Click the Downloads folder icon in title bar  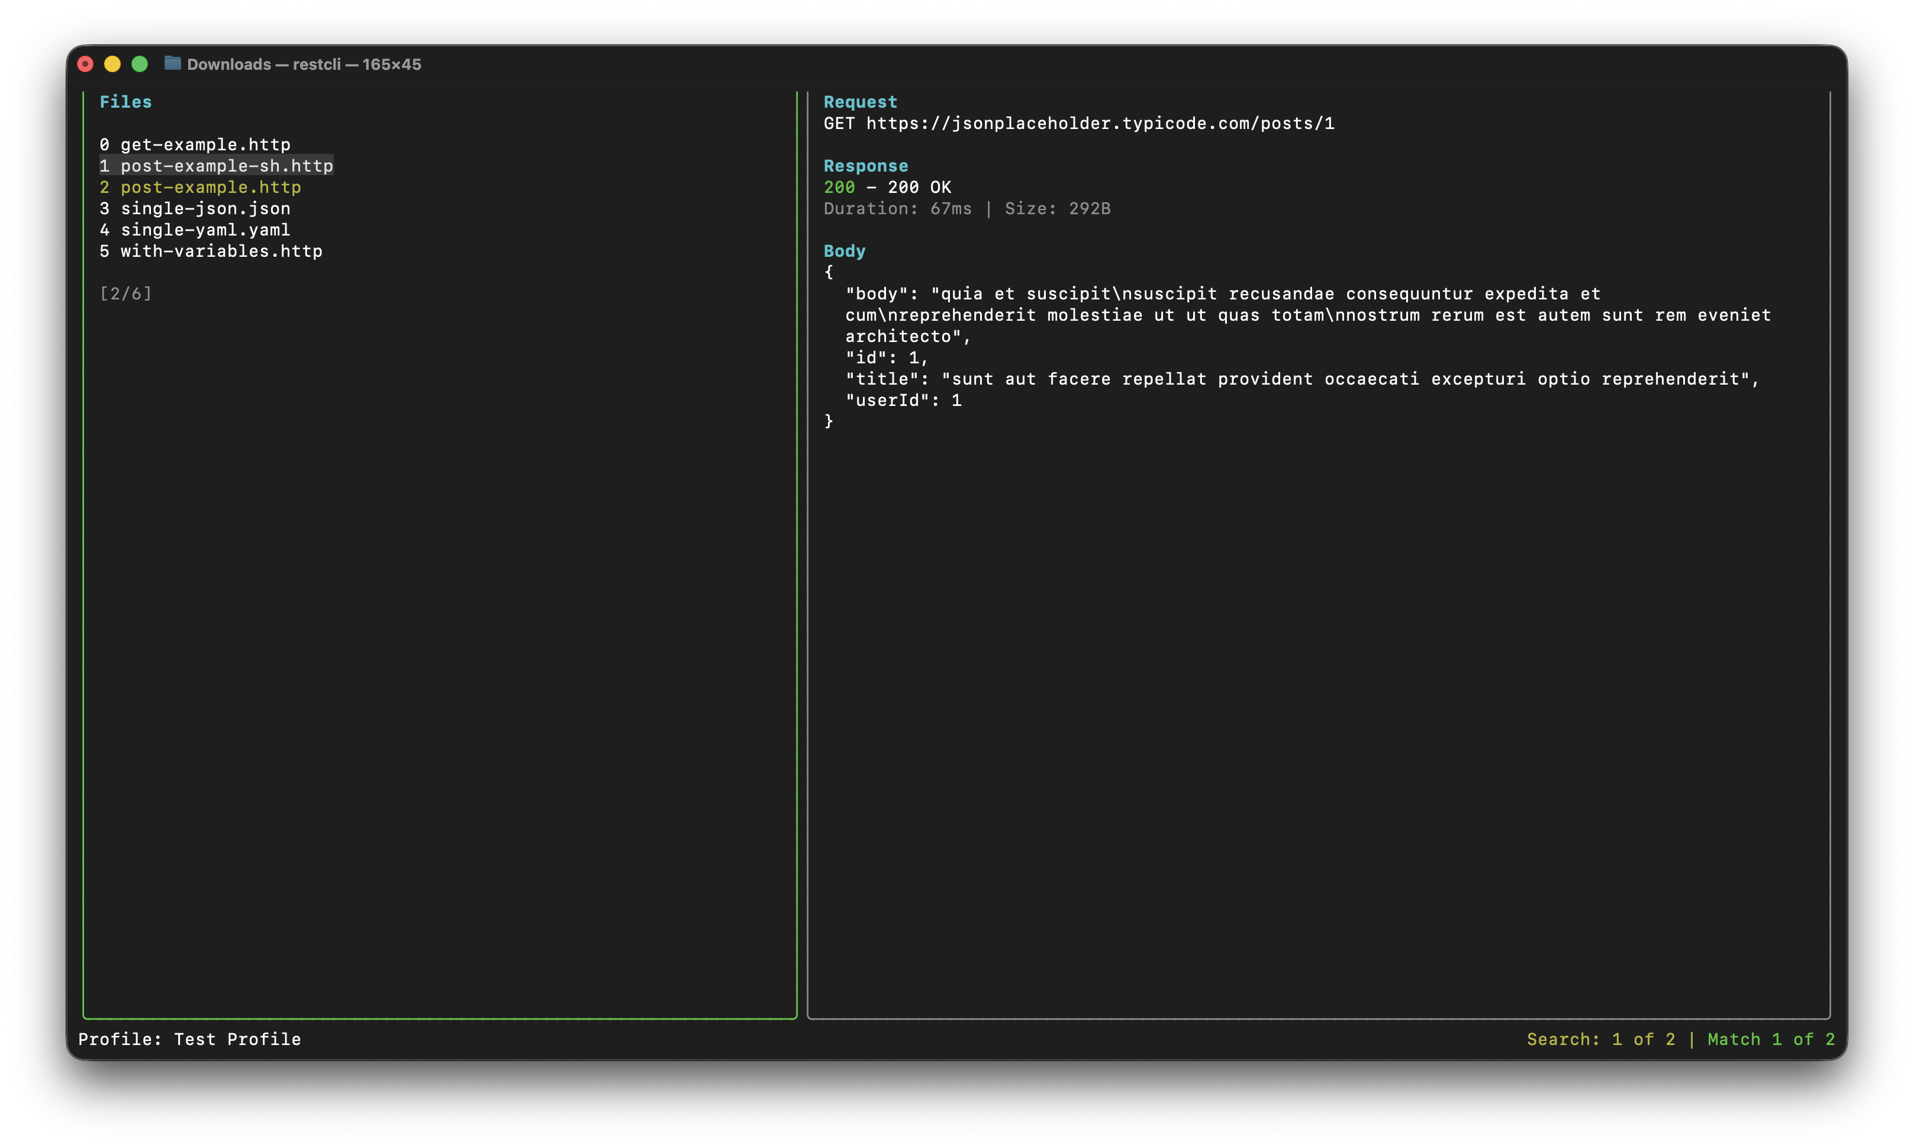173,63
